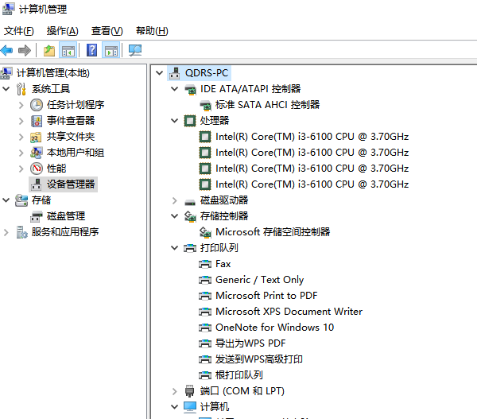Select the QDRS-PC computer name
Screen dimensions: 477x419
(207, 73)
